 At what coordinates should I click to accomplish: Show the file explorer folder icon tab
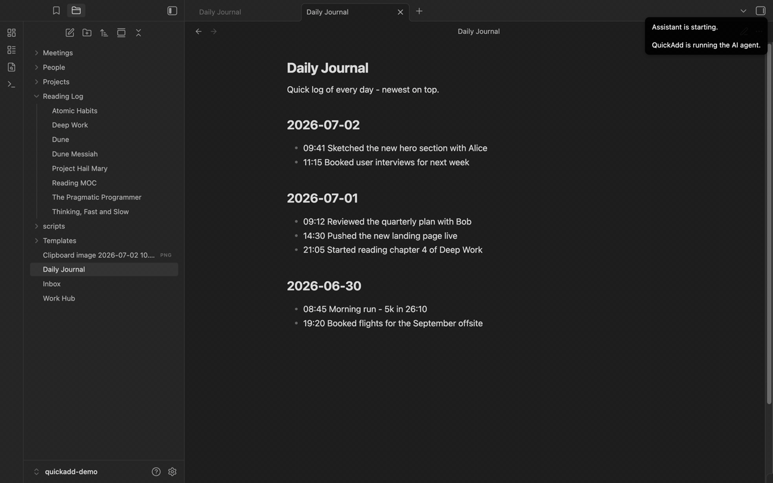pos(76,11)
